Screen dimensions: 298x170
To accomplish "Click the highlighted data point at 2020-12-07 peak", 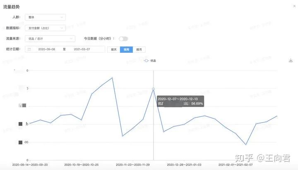I will (x=154, y=89).
